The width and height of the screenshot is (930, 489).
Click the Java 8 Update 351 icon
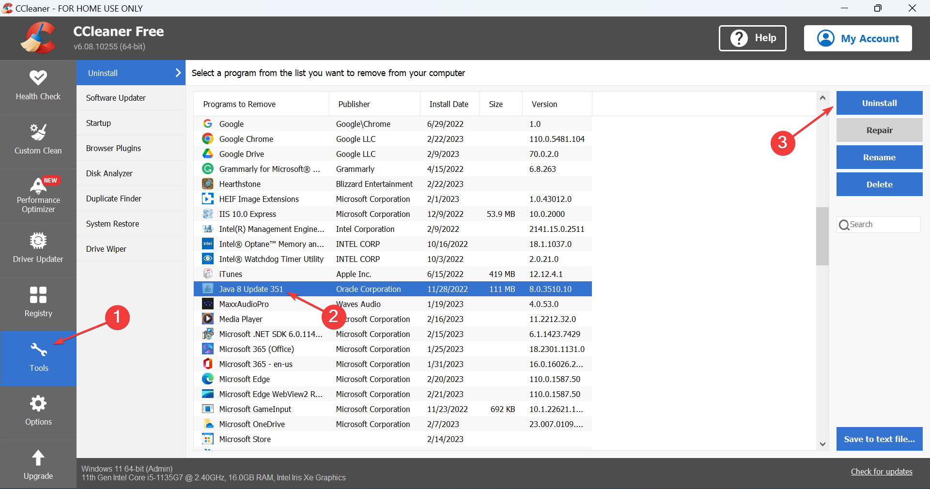tap(208, 289)
